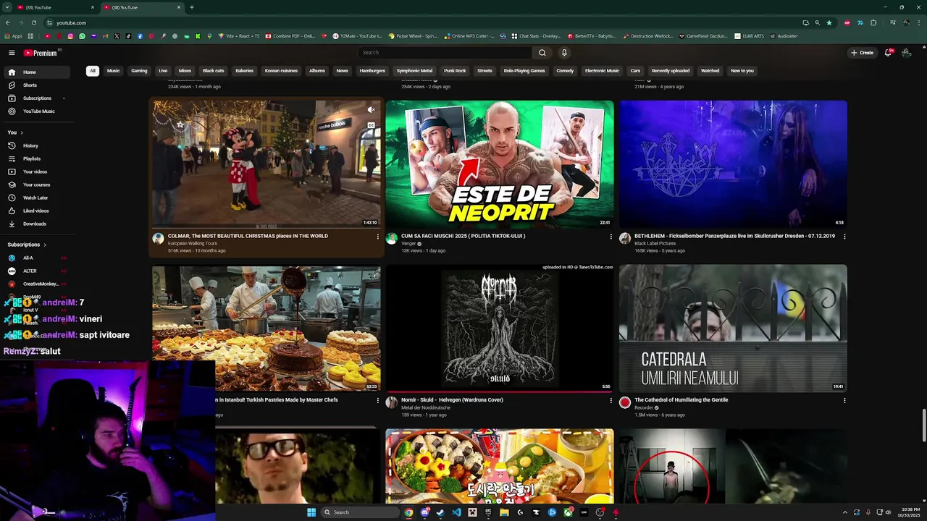Open History in sidebar
The height and width of the screenshot is (521, 927).
pyautogui.click(x=36, y=145)
